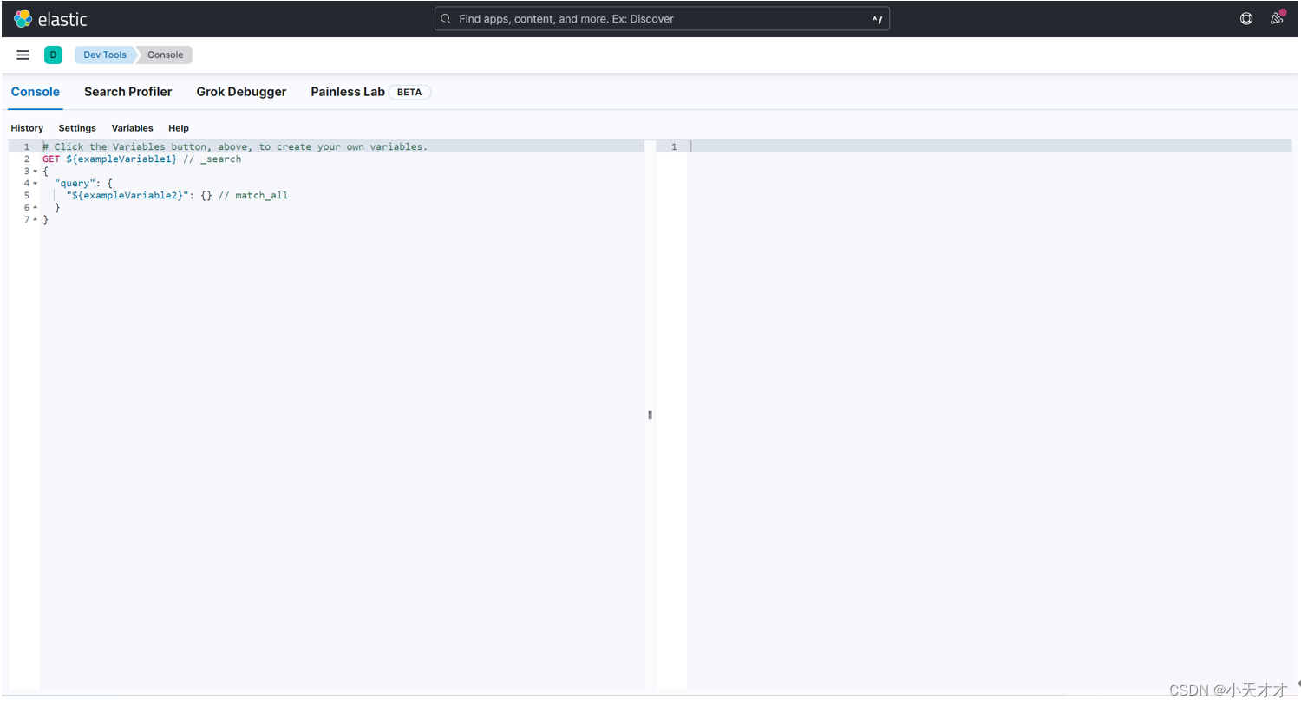Click the panel resize handle between editors

point(650,415)
